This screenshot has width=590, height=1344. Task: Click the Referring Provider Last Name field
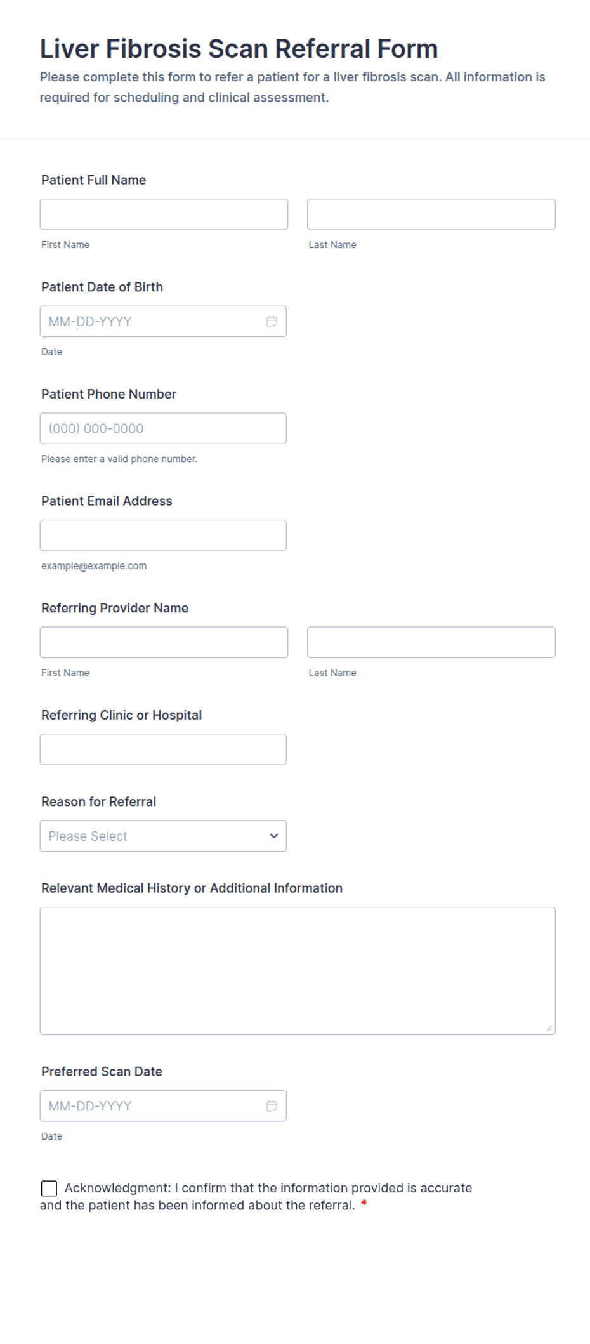[x=431, y=642]
